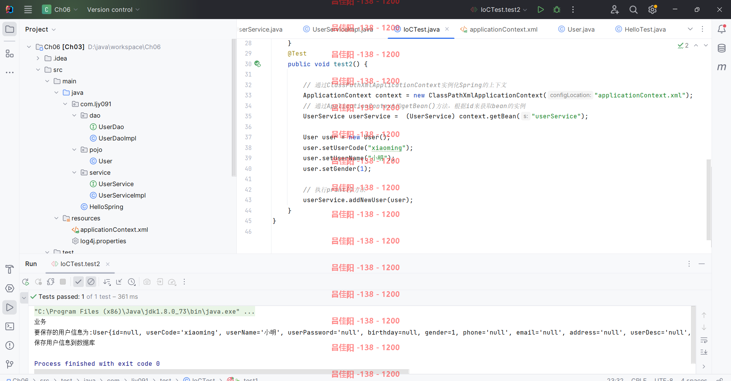Toggle show passed tests checkmark

78,282
